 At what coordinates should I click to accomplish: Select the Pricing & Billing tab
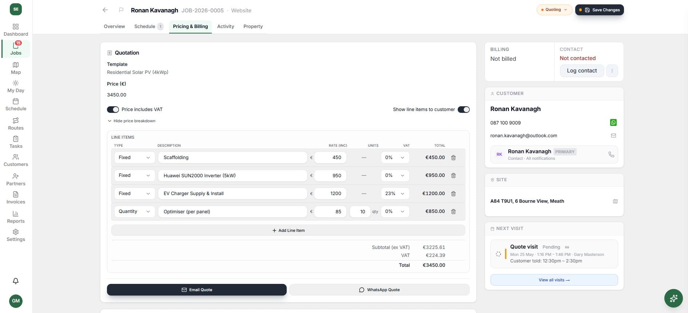[190, 27]
